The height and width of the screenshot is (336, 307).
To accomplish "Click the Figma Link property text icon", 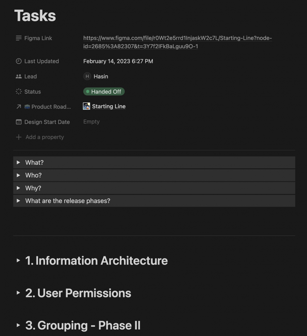I will [x=19, y=38].
